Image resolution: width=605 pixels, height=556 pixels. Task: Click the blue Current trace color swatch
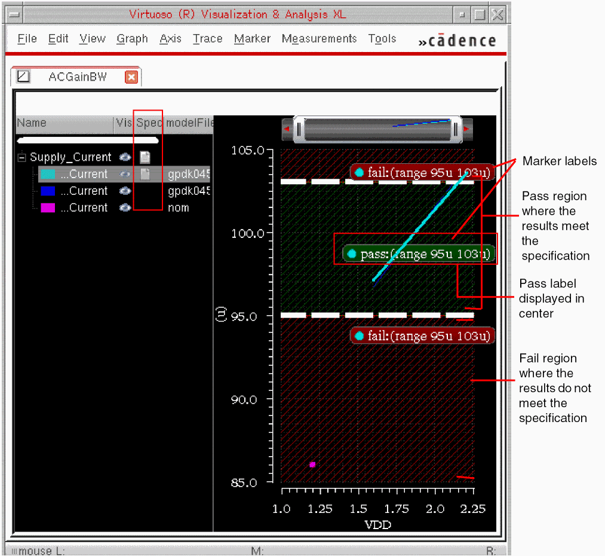48,191
